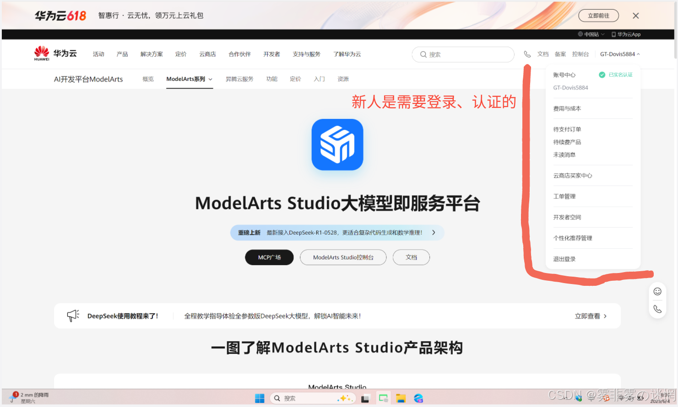
Task: Open File Explorer from the taskbar
Action: point(401,398)
